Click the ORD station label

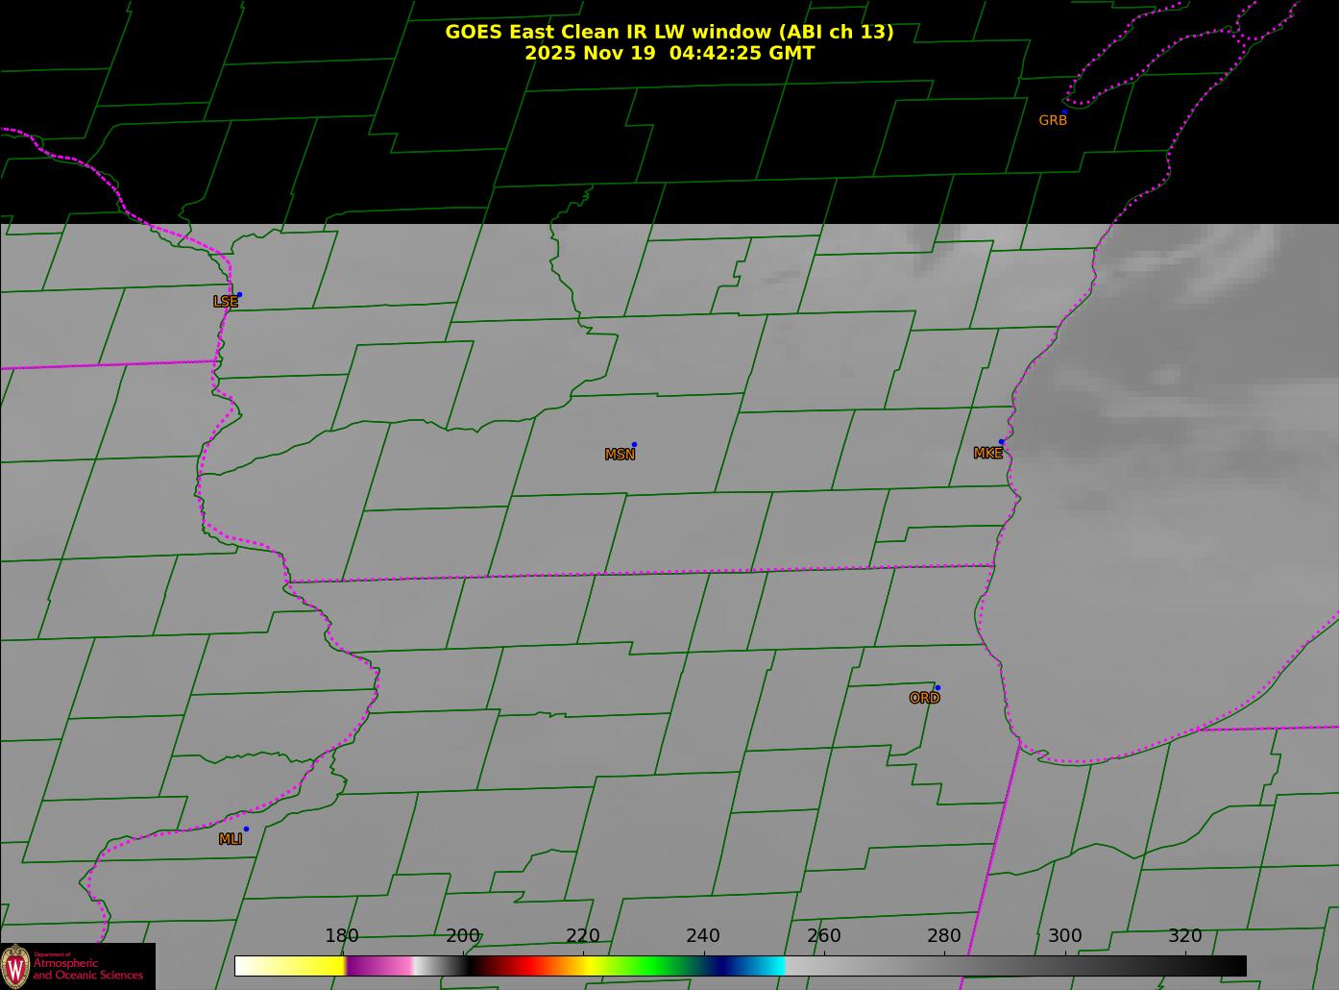[924, 699]
